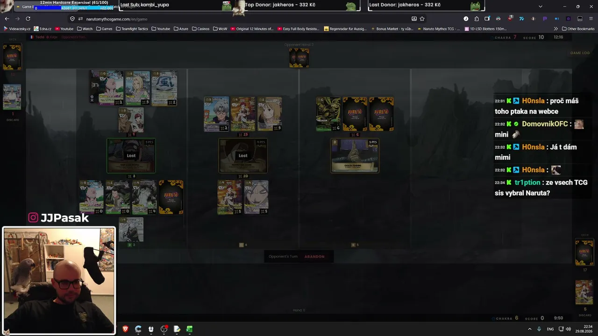Go back with the browser back arrow
598x336 pixels.
coord(7,19)
